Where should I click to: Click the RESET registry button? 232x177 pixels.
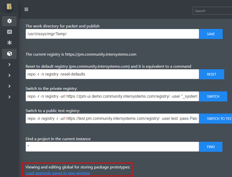click(211, 74)
